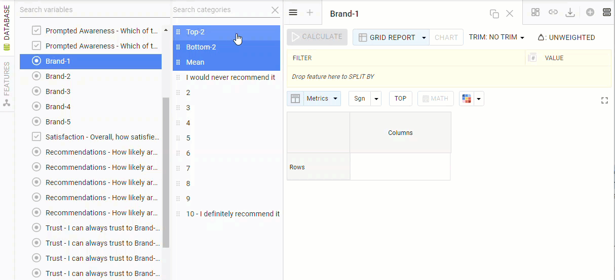This screenshot has height=280, width=615.
Task: Switch to the Features side tab
Action: 7,83
